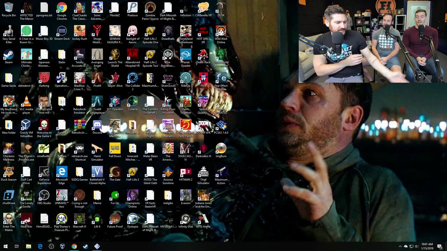Open the Warcraft III desktop icon

click(x=79, y=221)
